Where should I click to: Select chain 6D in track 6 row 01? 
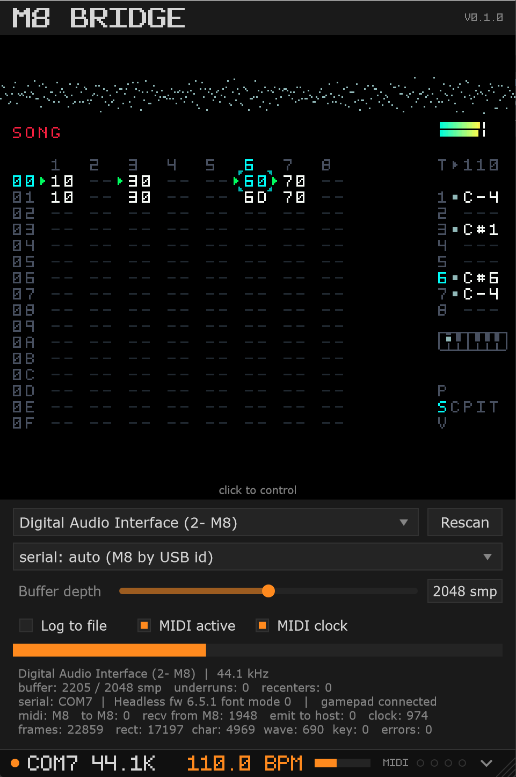pyautogui.click(x=255, y=197)
